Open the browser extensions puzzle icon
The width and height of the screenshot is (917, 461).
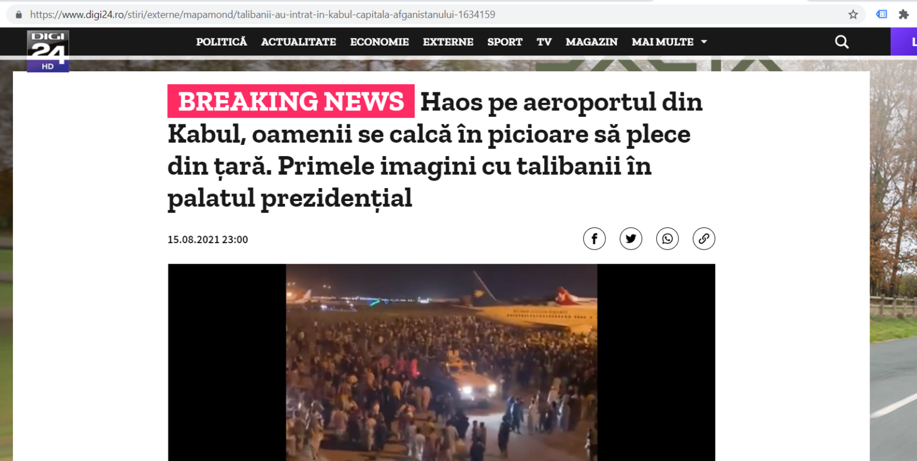(x=904, y=15)
